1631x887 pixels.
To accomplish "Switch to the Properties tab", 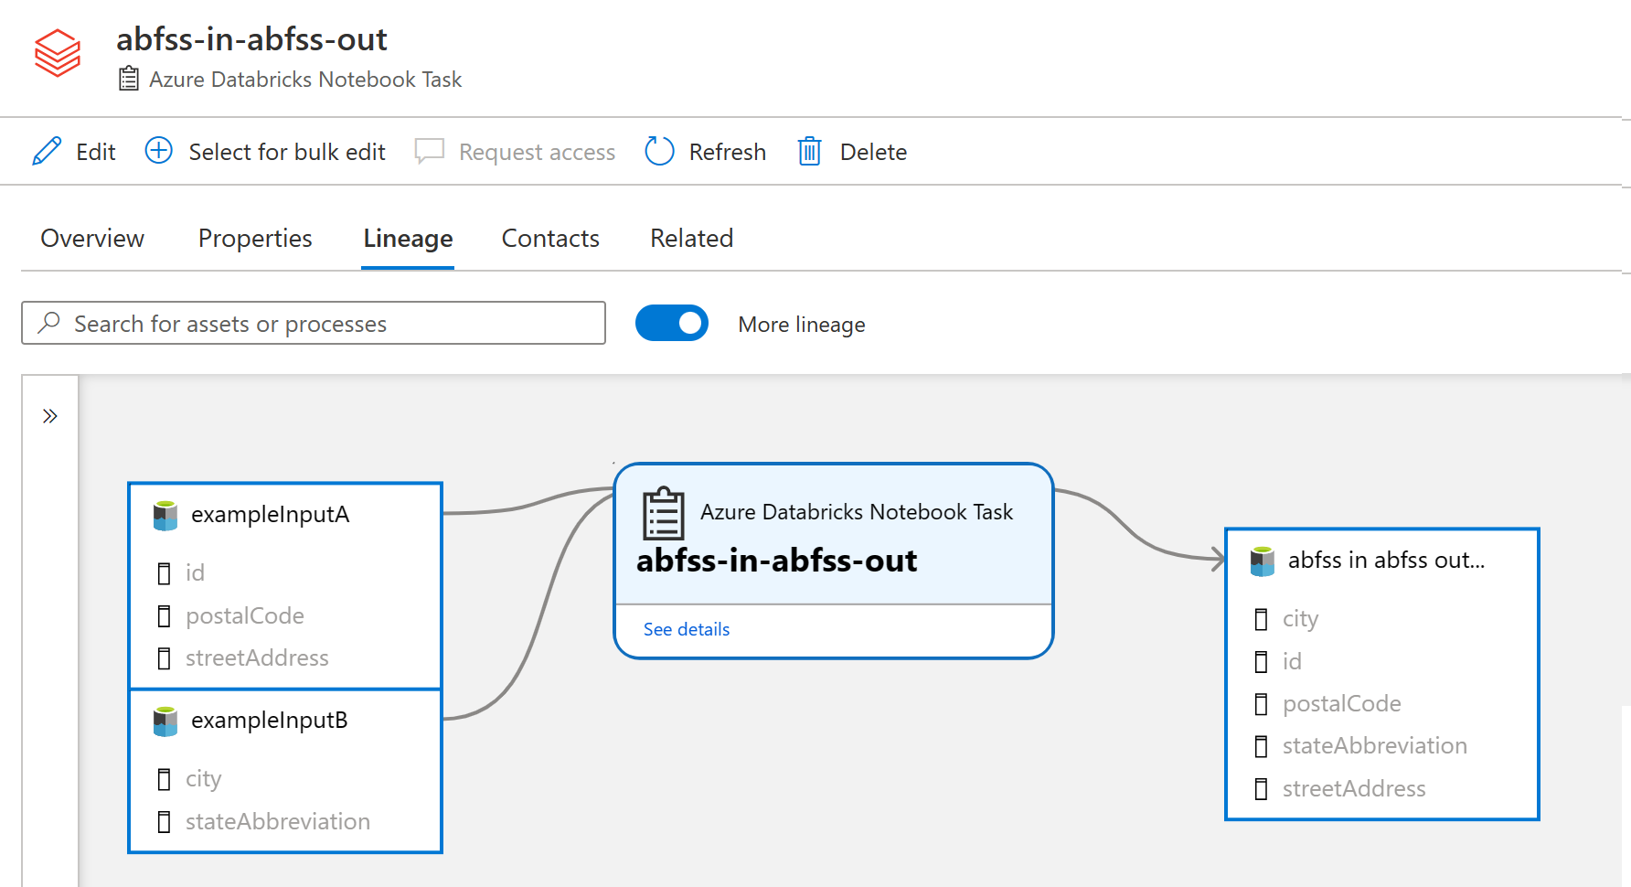I will [x=255, y=238].
